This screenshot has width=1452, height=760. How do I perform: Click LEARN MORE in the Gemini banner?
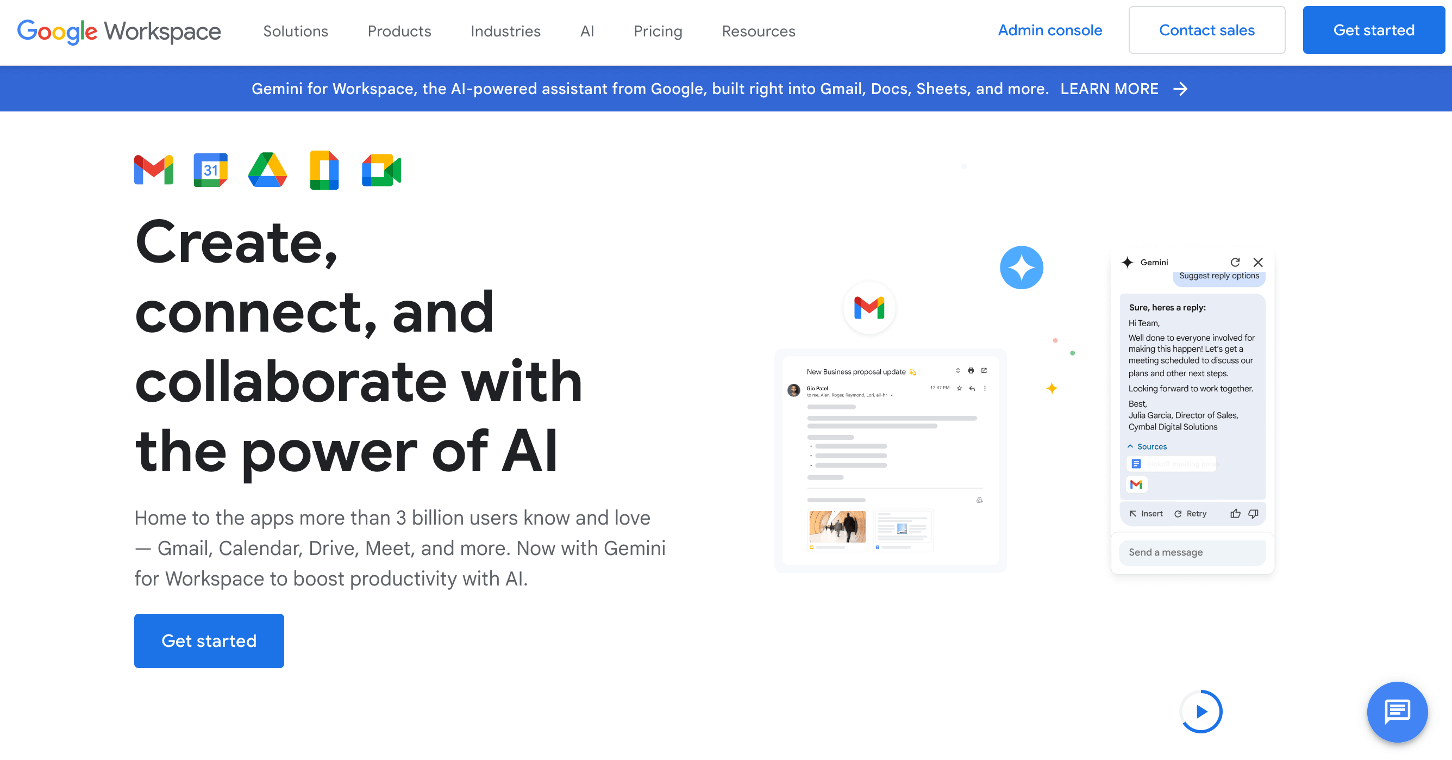click(x=1109, y=89)
